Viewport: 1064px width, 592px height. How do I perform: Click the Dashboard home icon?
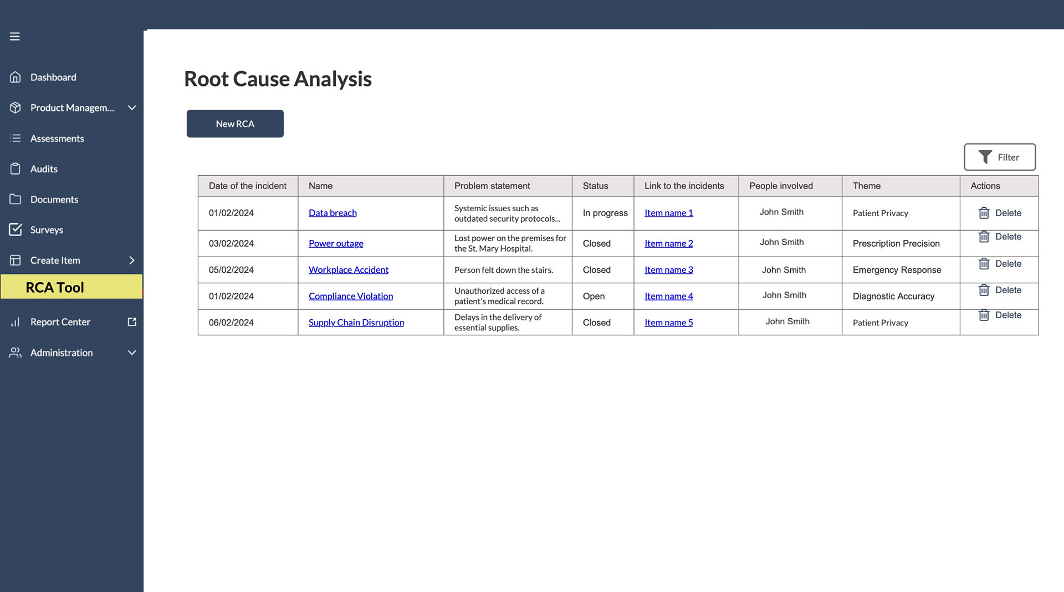(16, 77)
